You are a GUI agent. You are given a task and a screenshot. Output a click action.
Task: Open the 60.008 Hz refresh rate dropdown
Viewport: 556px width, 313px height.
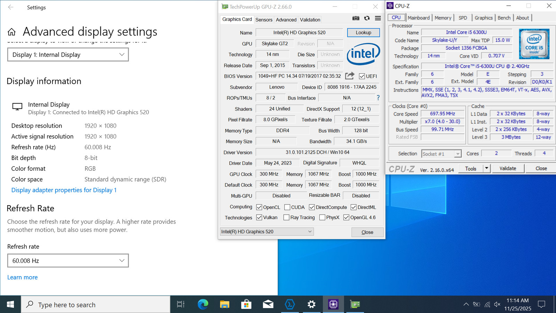click(x=68, y=260)
